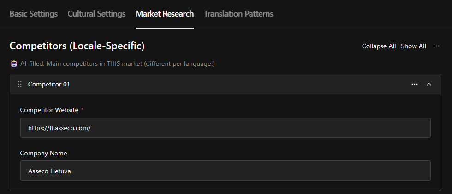
Task: Click the AI-filled main competitors description
Action: (118, 63)
